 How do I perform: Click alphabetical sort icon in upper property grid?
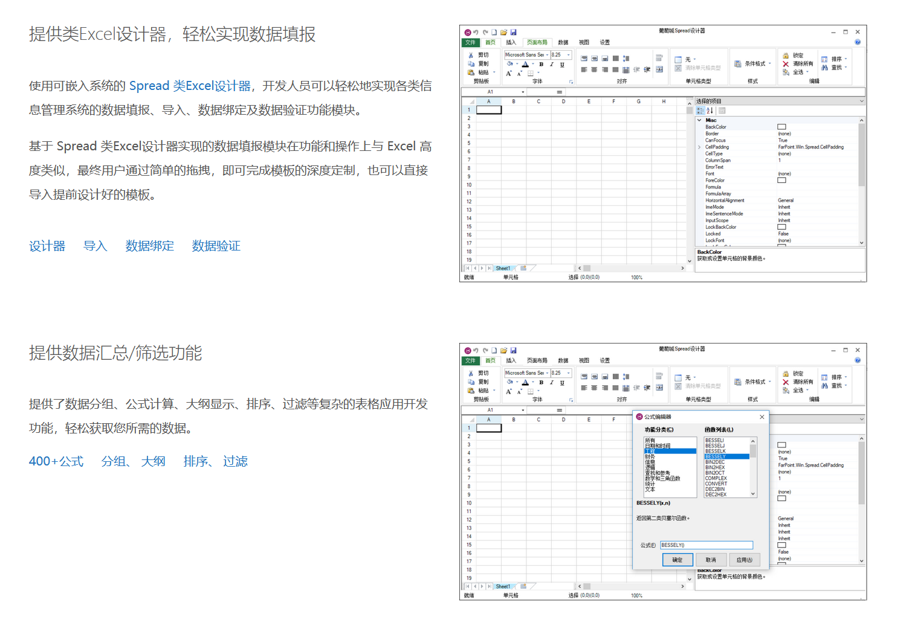pos(710,110)
